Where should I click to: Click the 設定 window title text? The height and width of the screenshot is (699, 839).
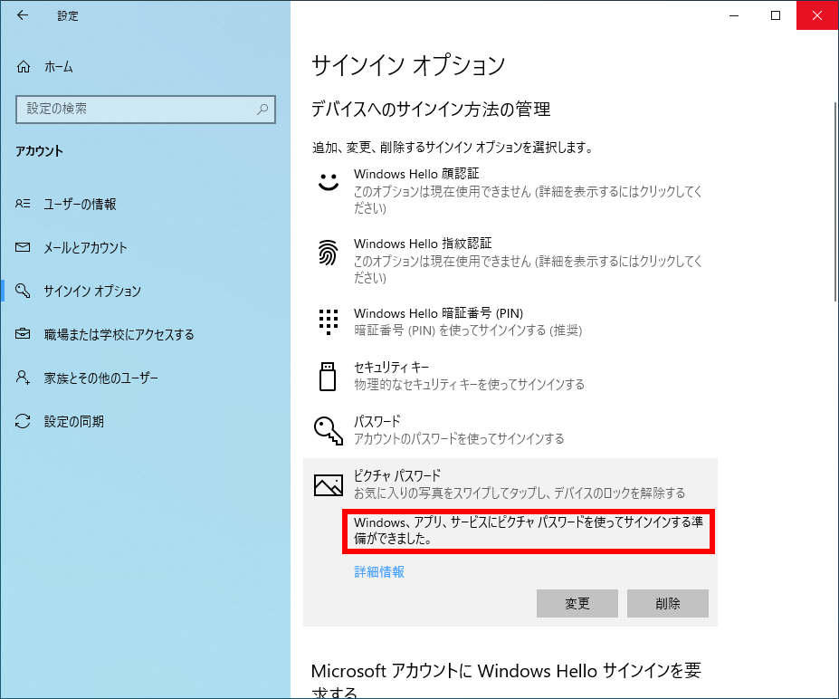click(x=68, y=16)
